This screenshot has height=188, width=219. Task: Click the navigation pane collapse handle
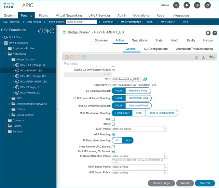57,109
